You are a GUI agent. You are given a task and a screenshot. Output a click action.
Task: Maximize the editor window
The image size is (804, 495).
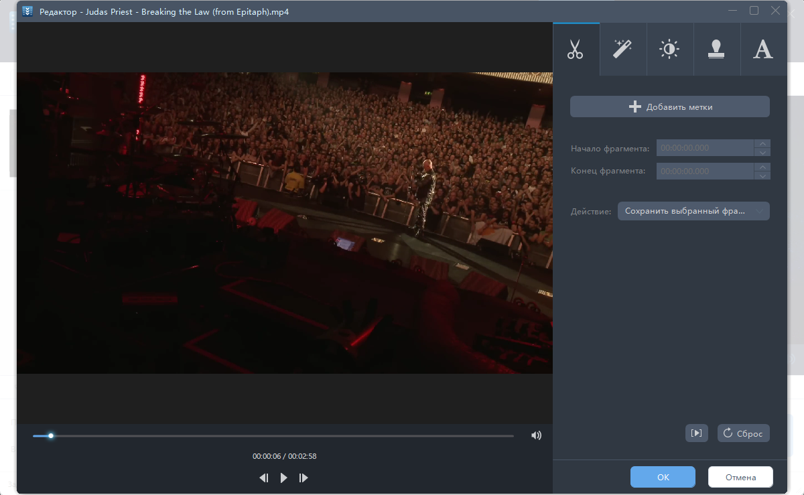754,11
